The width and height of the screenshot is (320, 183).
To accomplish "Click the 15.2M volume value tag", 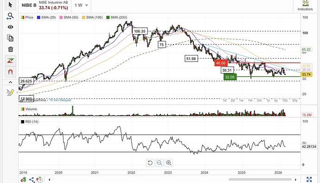I will (x=307, y=115).
